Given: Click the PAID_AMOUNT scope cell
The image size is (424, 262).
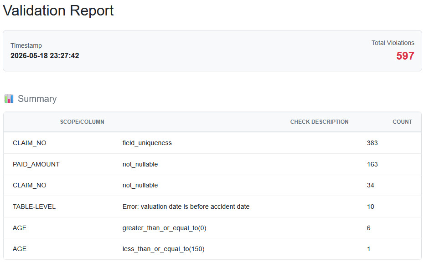Looking at the screenshot, I should (x=36, y=164).
